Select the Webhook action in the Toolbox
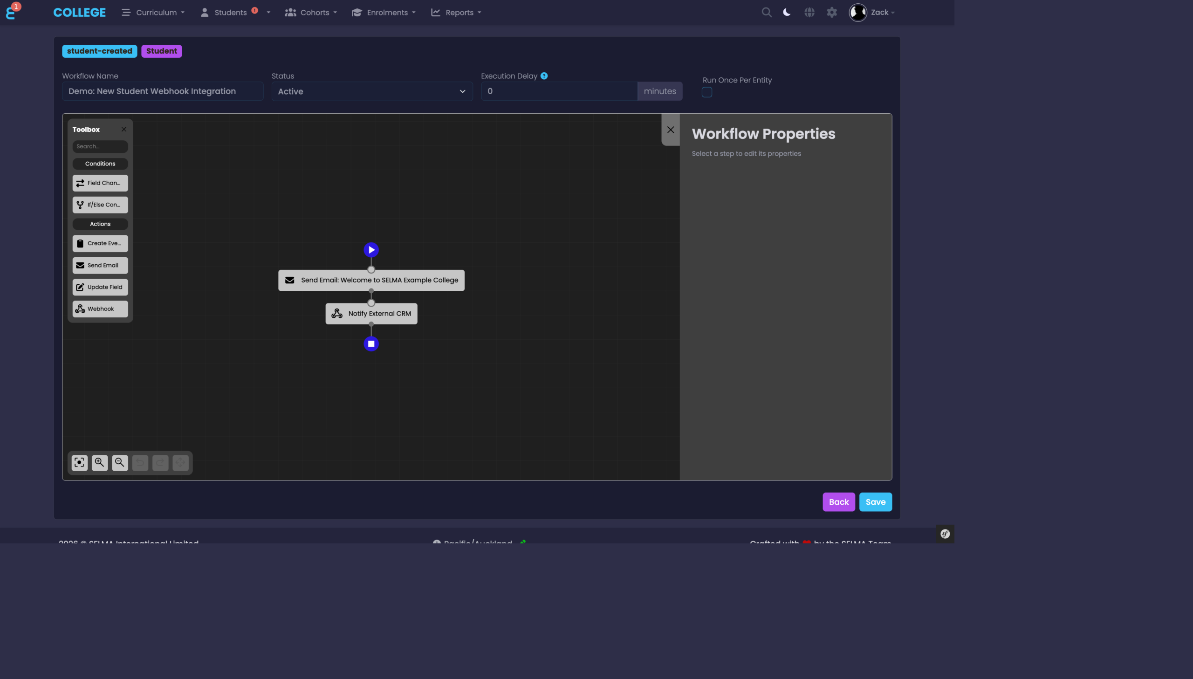Viewport: 1193px width, 679px height. [x=100, y=309]
